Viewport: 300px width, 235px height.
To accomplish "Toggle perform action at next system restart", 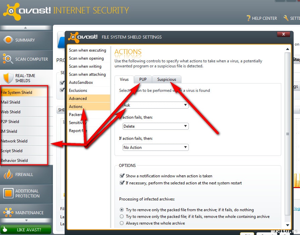I will tap(122, 183).
